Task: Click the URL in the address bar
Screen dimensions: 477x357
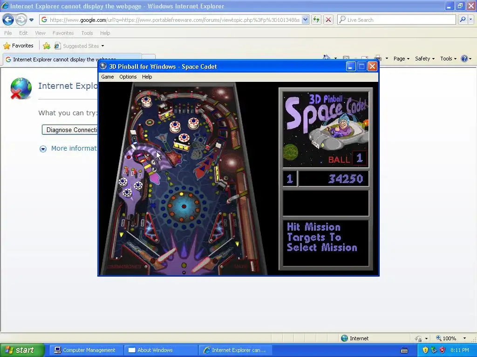Action: click(175, 20)
